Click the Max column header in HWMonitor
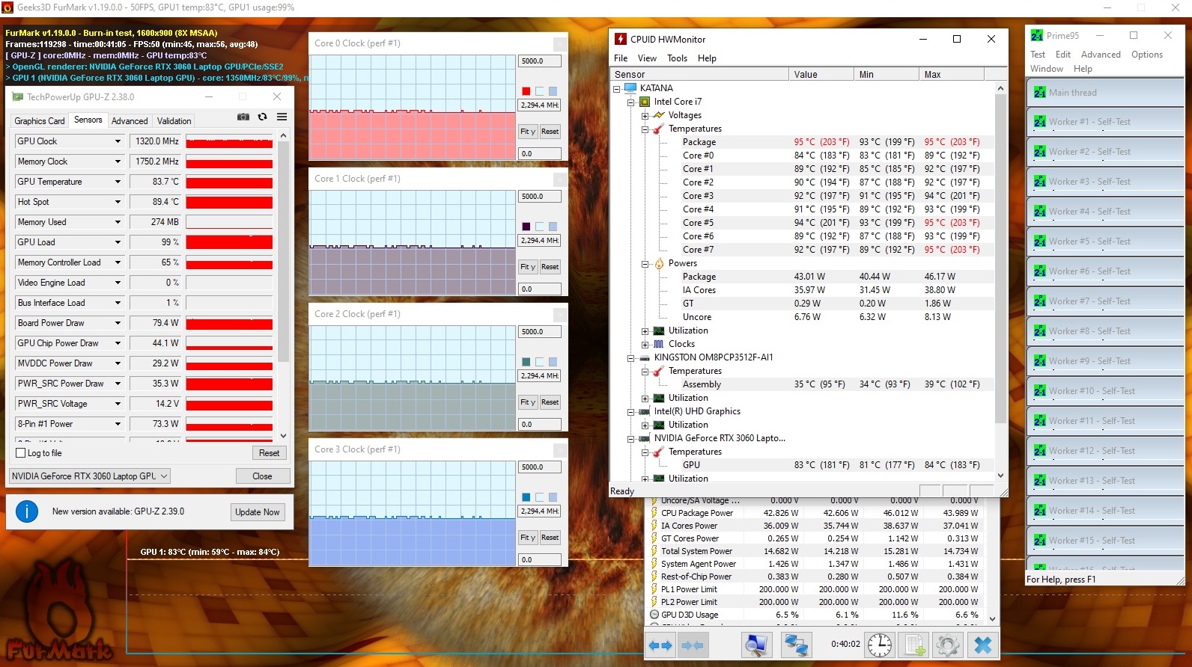Screen dimensions: 1192x667 [x=951, y=75]
